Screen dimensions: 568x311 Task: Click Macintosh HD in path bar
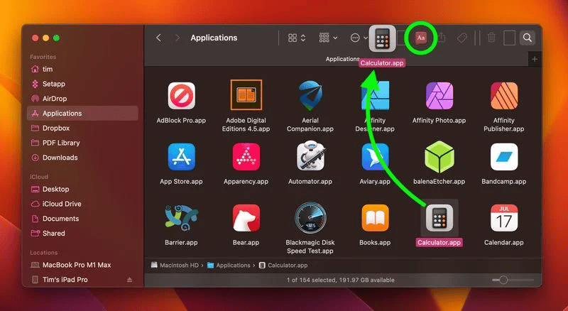point(176,266)
